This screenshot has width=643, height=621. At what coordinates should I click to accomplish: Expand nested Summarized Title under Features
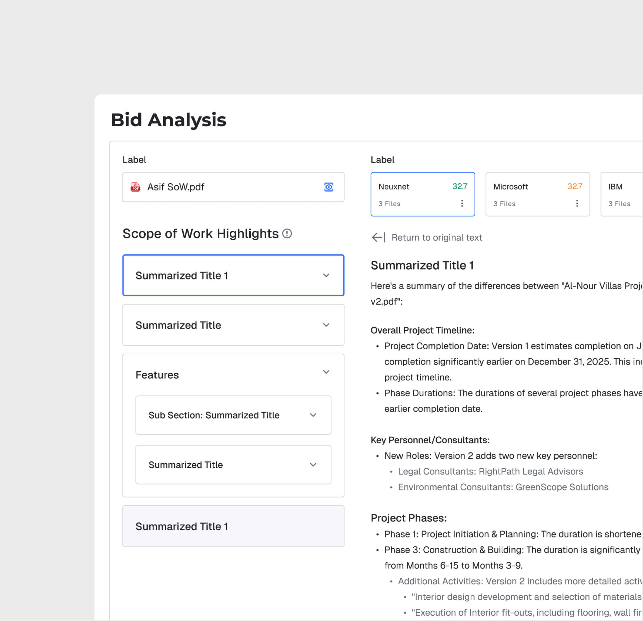click(313, 464)
